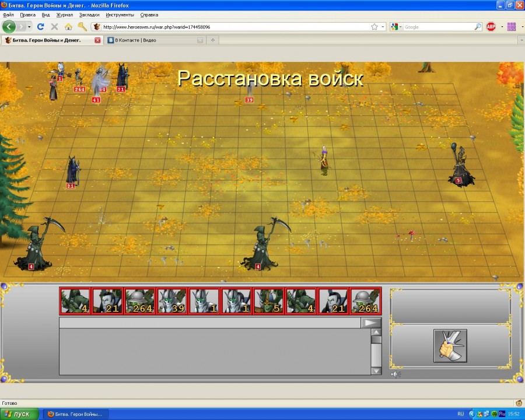Click the green globe tray icon
Viewport: 525px width, 420px height.
click(x=494, y=414)
